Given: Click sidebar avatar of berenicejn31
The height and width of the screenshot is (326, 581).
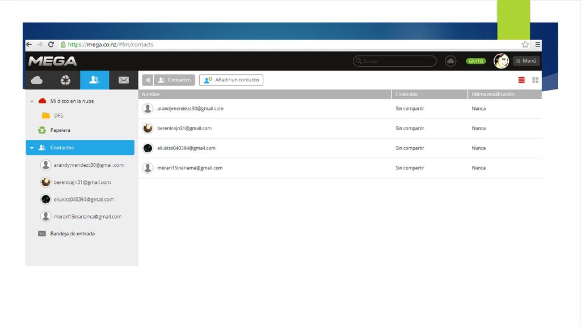Looking at the screenshot, I should point(45,182).
